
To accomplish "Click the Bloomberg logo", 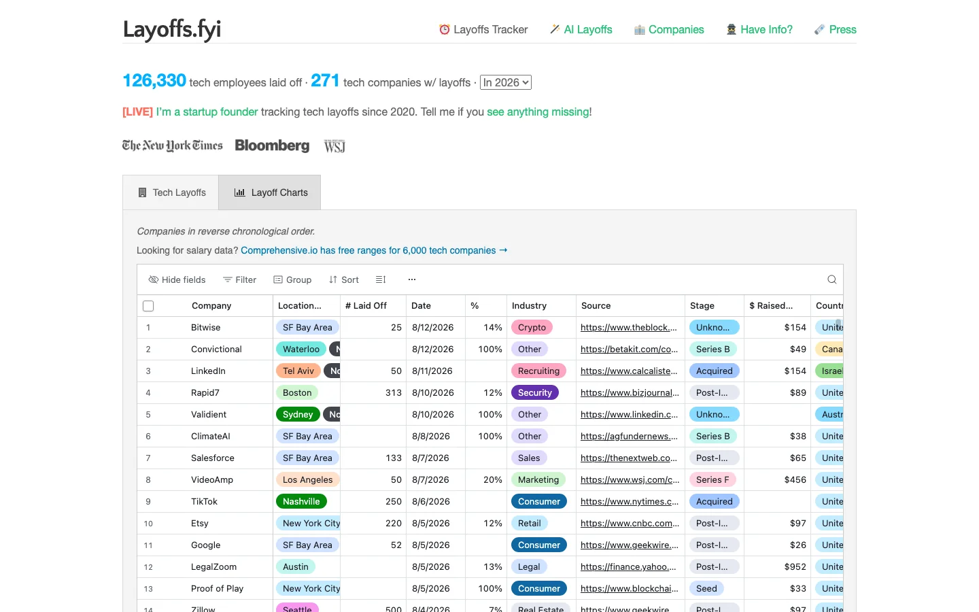I will [272, 146].
